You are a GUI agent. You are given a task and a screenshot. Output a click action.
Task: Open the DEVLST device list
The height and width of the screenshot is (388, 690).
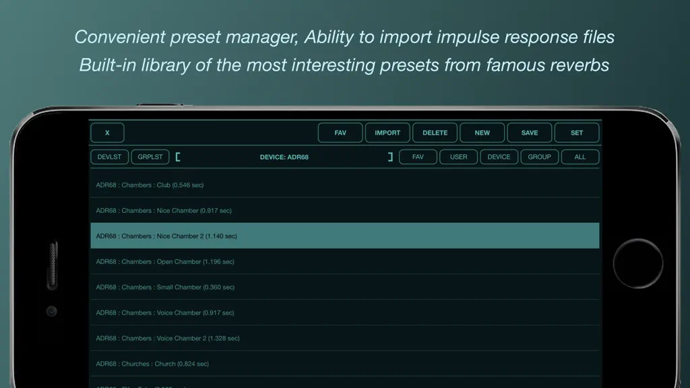109,156
